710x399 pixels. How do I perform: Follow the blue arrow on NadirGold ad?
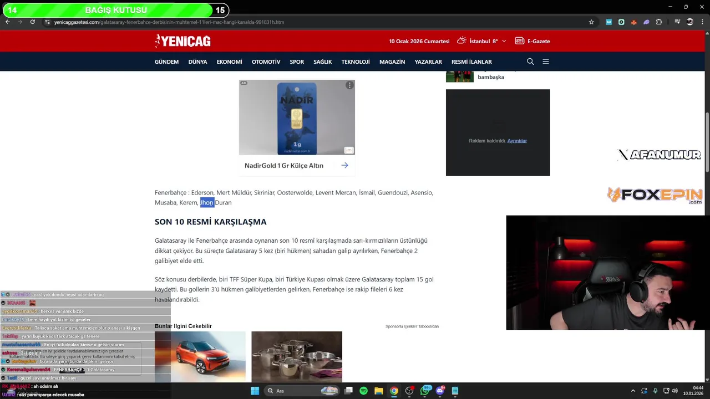[344, 165]
